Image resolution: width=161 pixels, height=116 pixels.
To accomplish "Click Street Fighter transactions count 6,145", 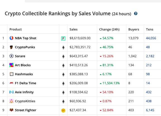I will [150, 110].
